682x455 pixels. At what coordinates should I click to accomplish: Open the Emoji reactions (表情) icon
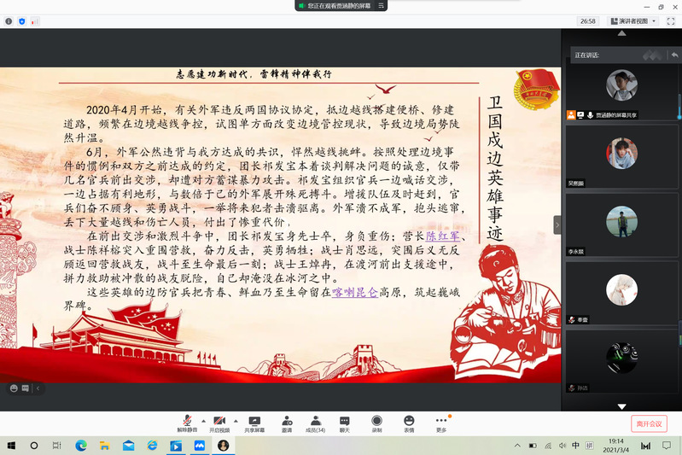coord(409,422)
